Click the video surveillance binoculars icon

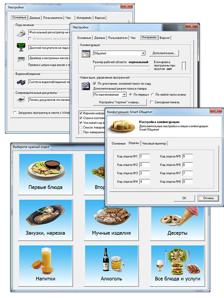point(21,81)
